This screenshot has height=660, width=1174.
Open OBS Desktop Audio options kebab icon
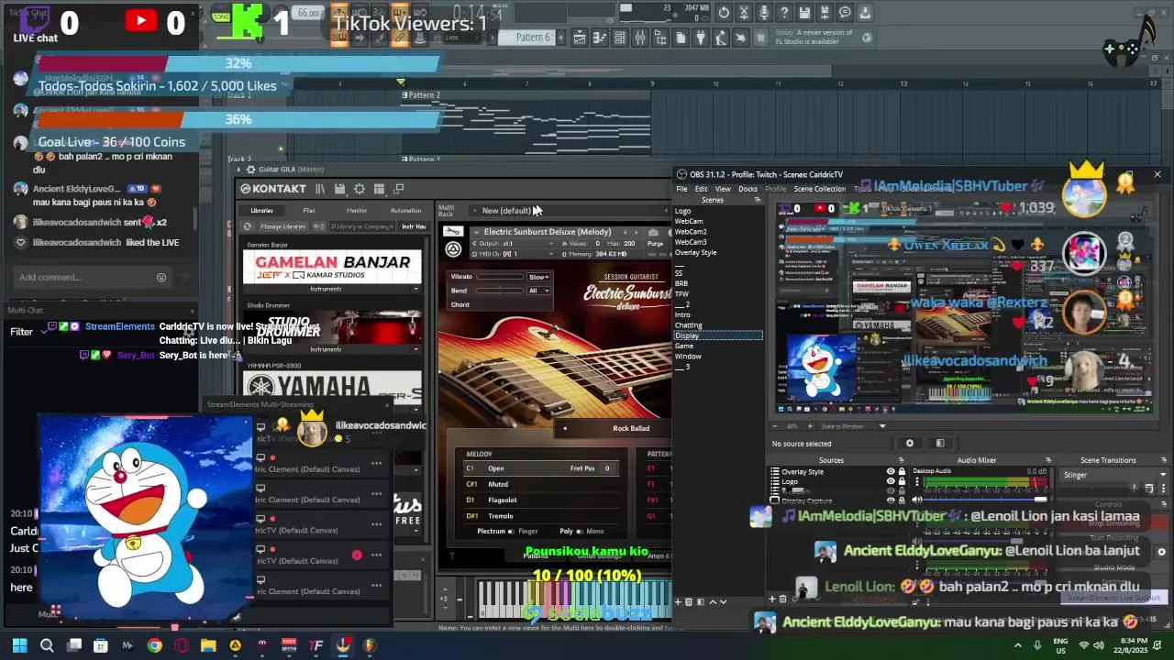tap(917, 481)
